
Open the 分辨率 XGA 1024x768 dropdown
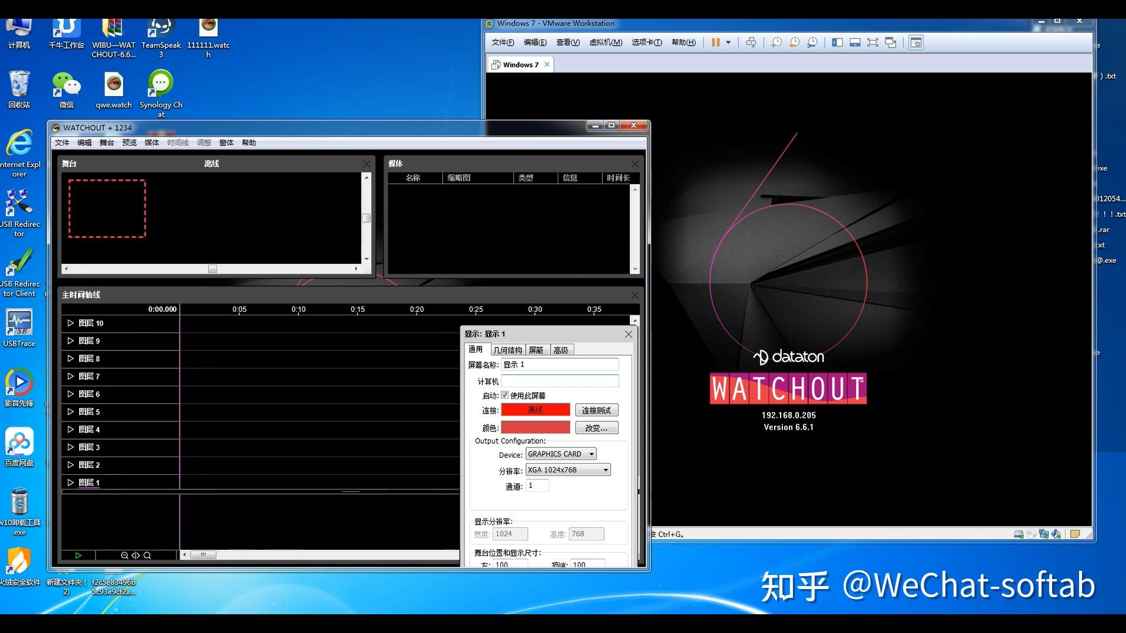[x=605, y=470]
